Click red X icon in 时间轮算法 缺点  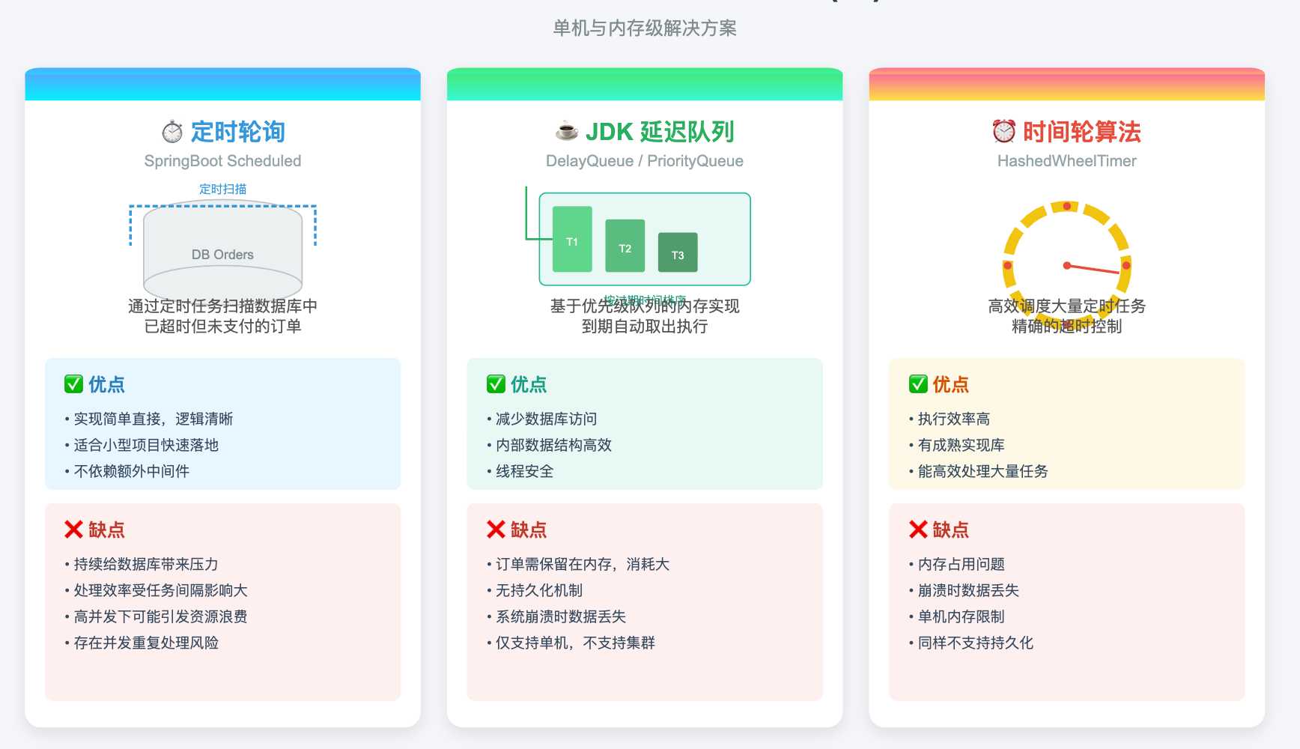pos(918,530)
